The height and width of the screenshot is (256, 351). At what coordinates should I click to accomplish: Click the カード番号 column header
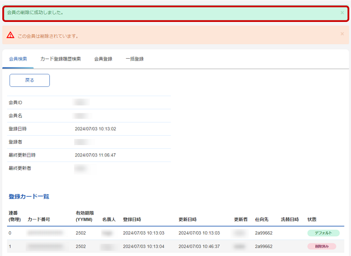(x=38, y=219)
